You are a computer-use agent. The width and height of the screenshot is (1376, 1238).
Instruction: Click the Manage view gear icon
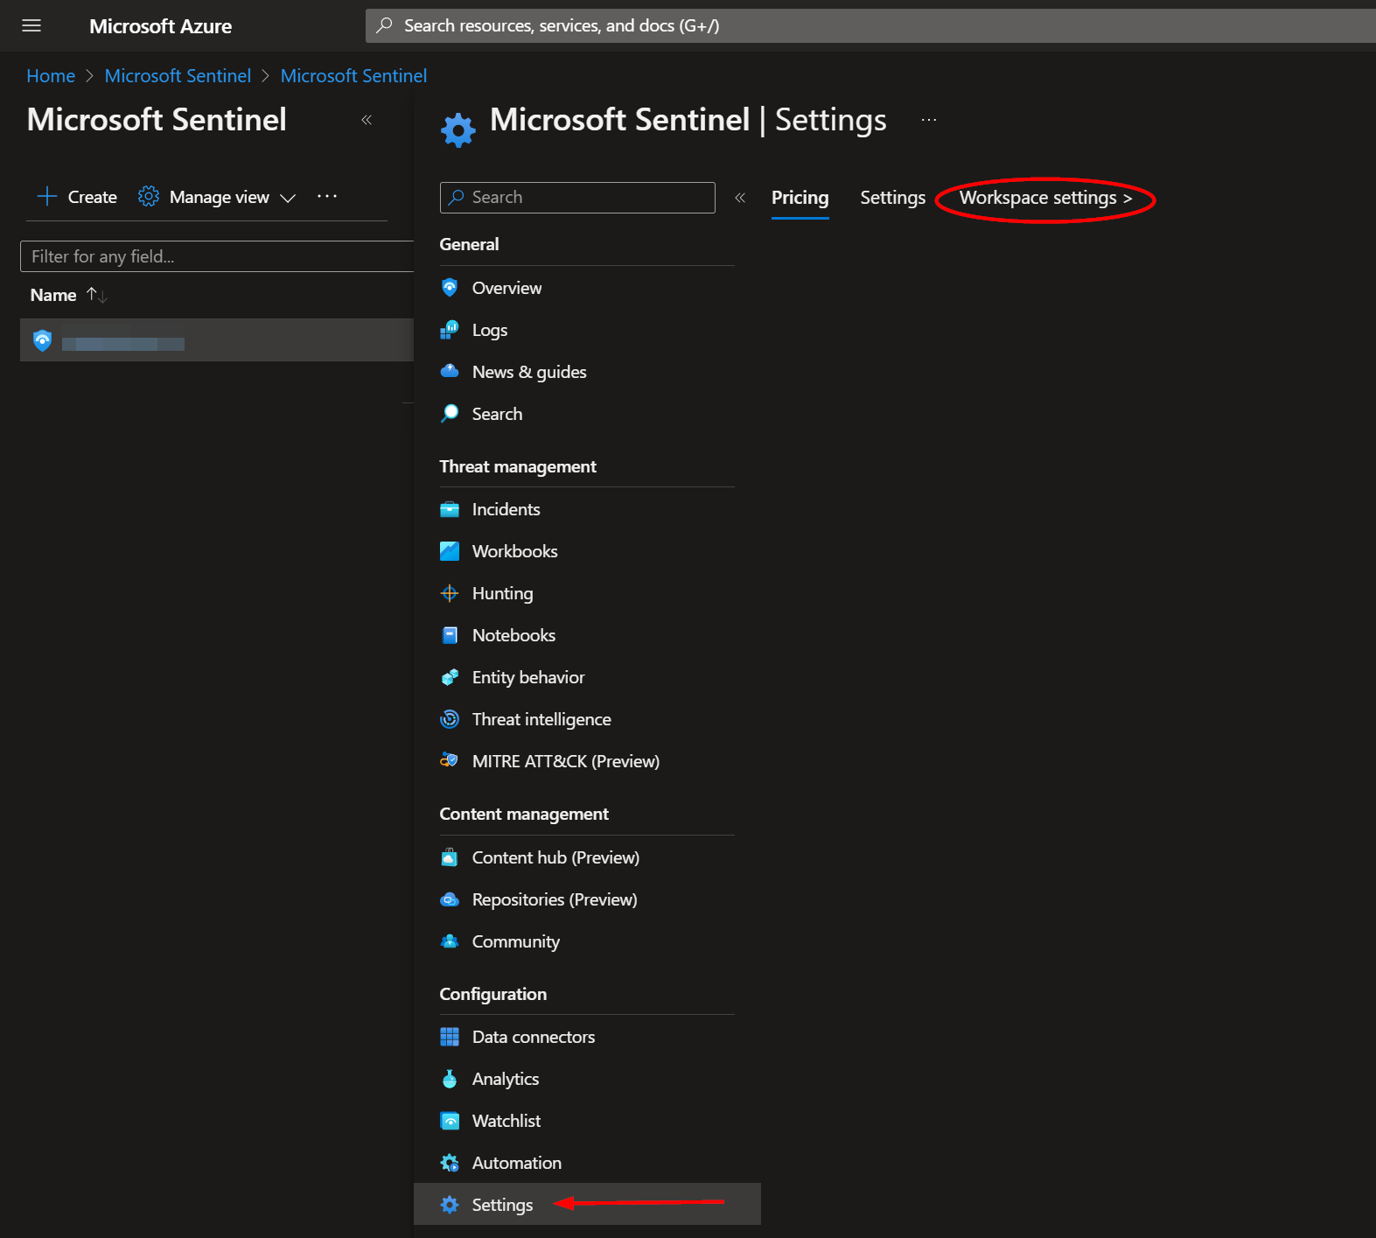coord(149,196)
